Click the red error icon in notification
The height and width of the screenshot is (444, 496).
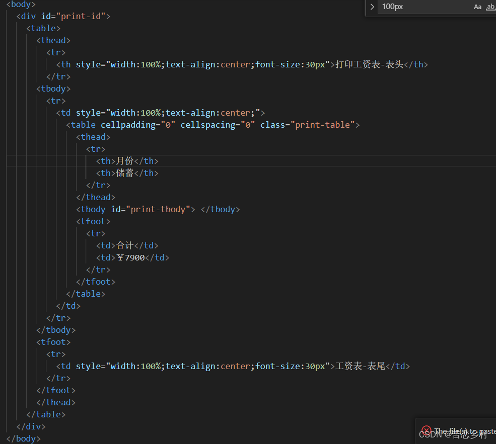click(427, 430)
